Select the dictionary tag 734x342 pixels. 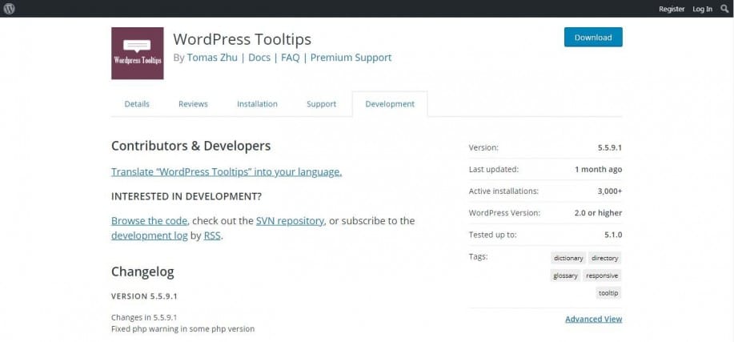coord(568,258)
